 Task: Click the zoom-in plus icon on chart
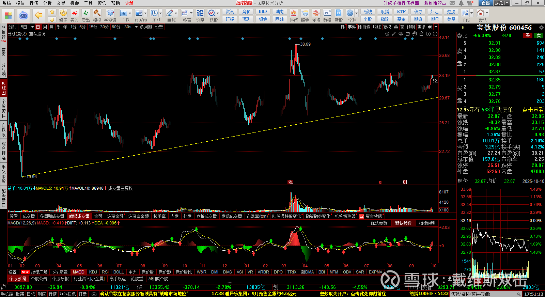[x=428, y=34]
